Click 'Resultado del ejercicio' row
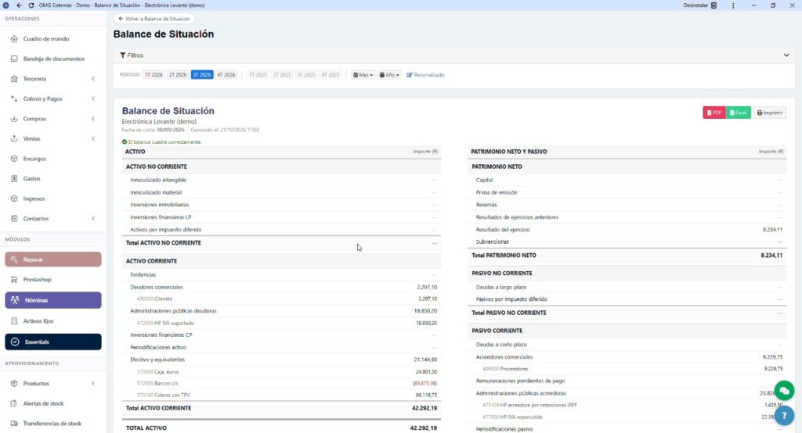 [627, 230]
